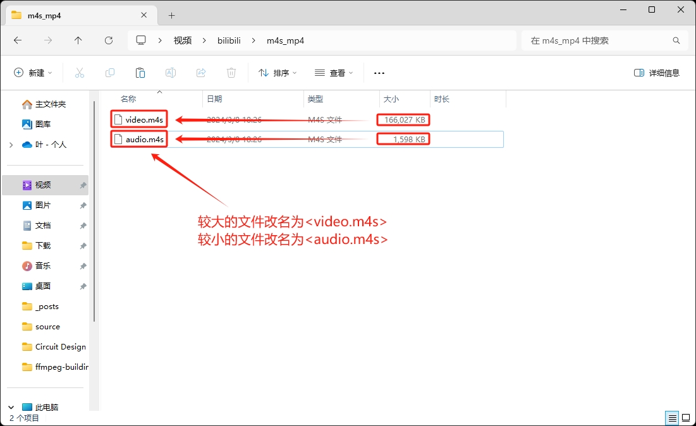Refresh the current folder view
Image resolution: width=696 pixels, height=426 pixels.
pyautogui.click(x=109, y=40)
